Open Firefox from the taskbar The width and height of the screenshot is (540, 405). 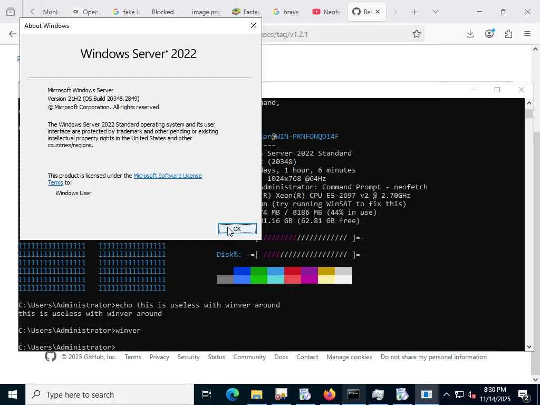pyautogui.click(x=329, y=394)
